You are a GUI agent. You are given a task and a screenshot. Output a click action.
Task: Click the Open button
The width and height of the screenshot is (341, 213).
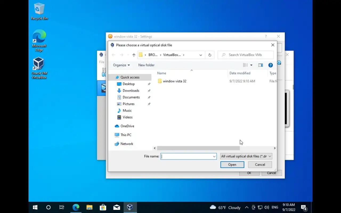(x=232, y=165)
